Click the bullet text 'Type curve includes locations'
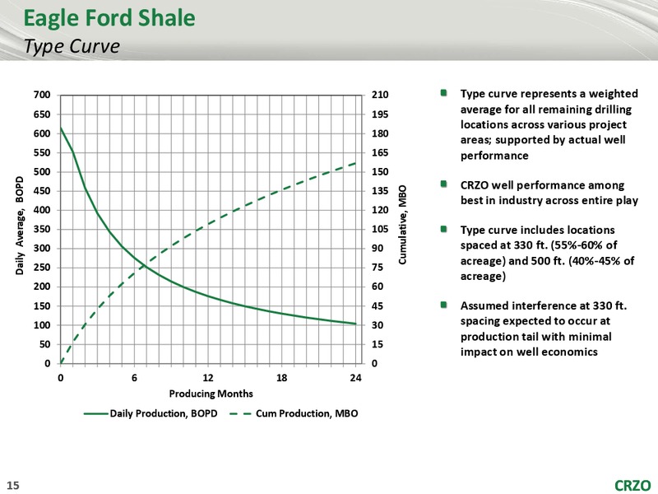This screenshot has height=494, width=658. 538,231
